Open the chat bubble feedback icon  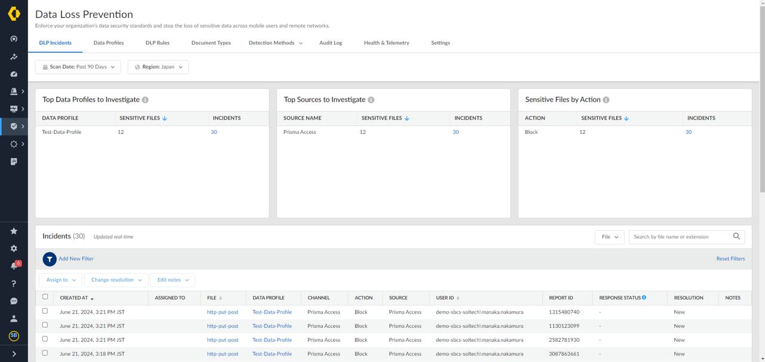click(14, 301)
